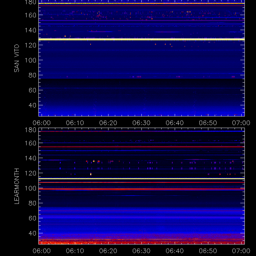The width and height of the screenshot is (256, 256).
Task: Pick 06:00 time label under Learmonth plot
Action: pyautogui.click(x=42, y=251)
